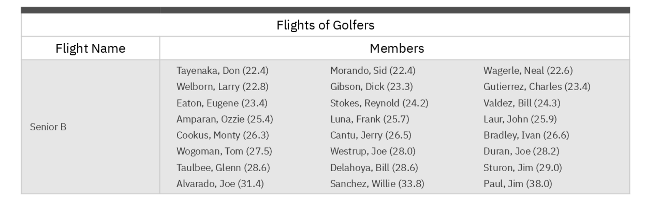
Task: Click Stokes, Reynold (24.2) member
Action: tap(379, 103)
